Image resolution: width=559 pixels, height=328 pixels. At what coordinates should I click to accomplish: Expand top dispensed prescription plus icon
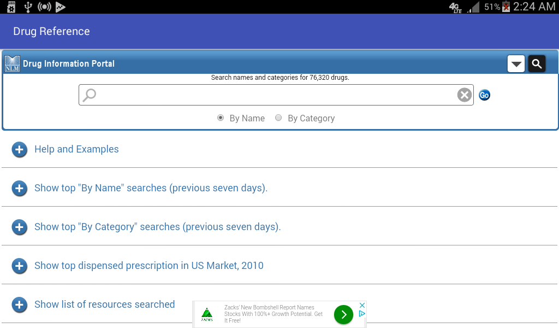19,266
